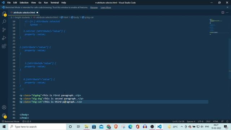Show hidden system tray icons
The image size is (231, 130).
[x=182, y=127]
